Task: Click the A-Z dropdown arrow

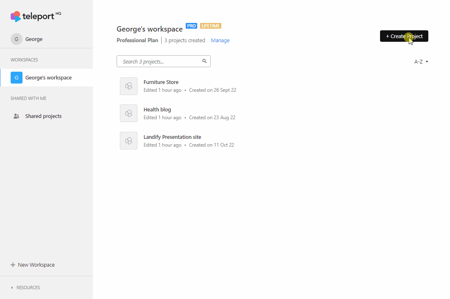Action: pos(427,62)
